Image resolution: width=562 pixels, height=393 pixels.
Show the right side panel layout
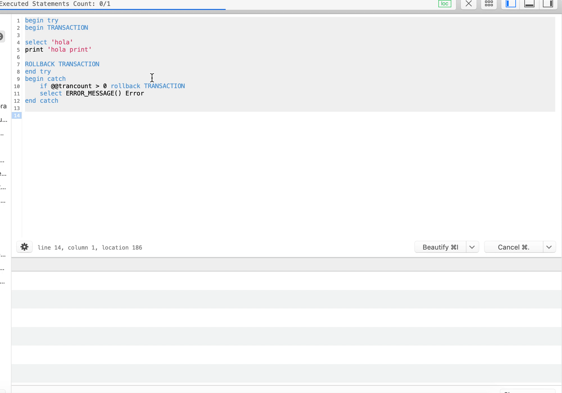point(548,4)
